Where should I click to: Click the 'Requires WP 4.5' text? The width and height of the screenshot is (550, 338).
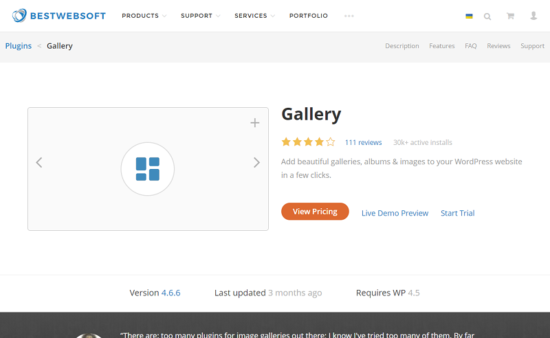tap(388, 293)
